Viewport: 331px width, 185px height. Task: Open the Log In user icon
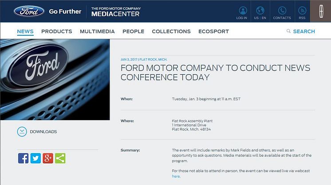(x=242, y=11)
